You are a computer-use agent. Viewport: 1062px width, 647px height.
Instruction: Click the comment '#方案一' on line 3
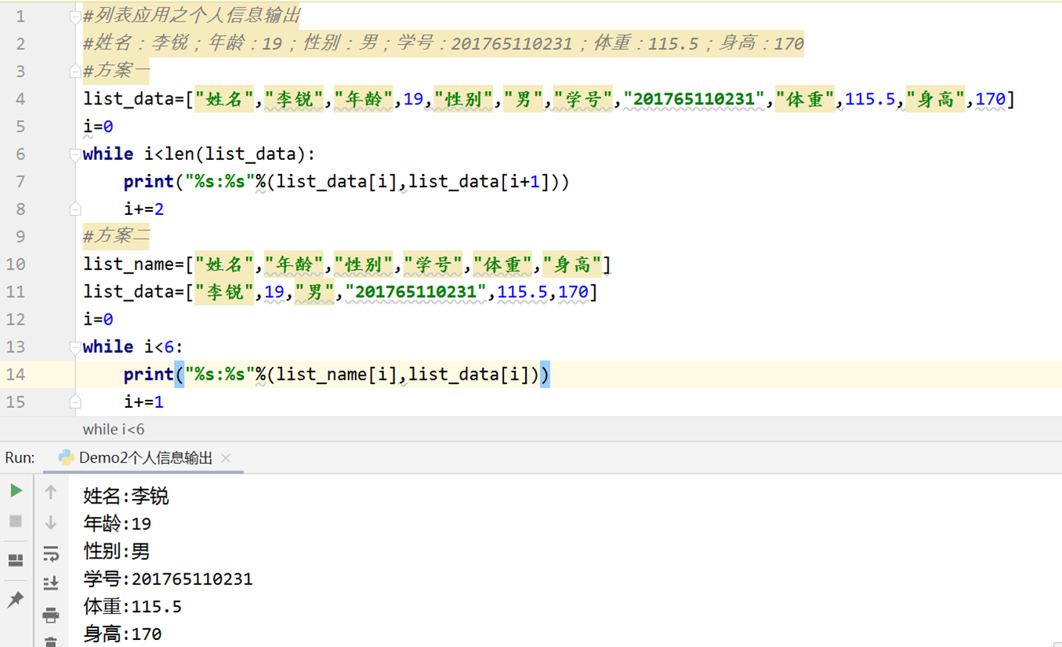pyautogui.click(x=116, y=71)
